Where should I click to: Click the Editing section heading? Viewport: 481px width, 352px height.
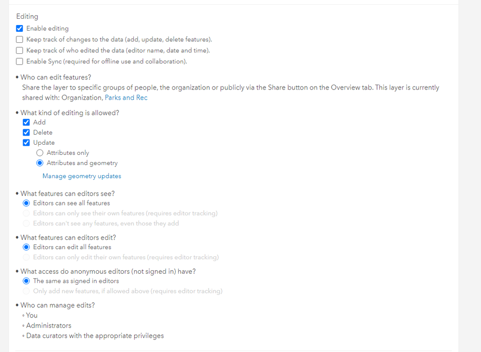(x=27, y=16)
